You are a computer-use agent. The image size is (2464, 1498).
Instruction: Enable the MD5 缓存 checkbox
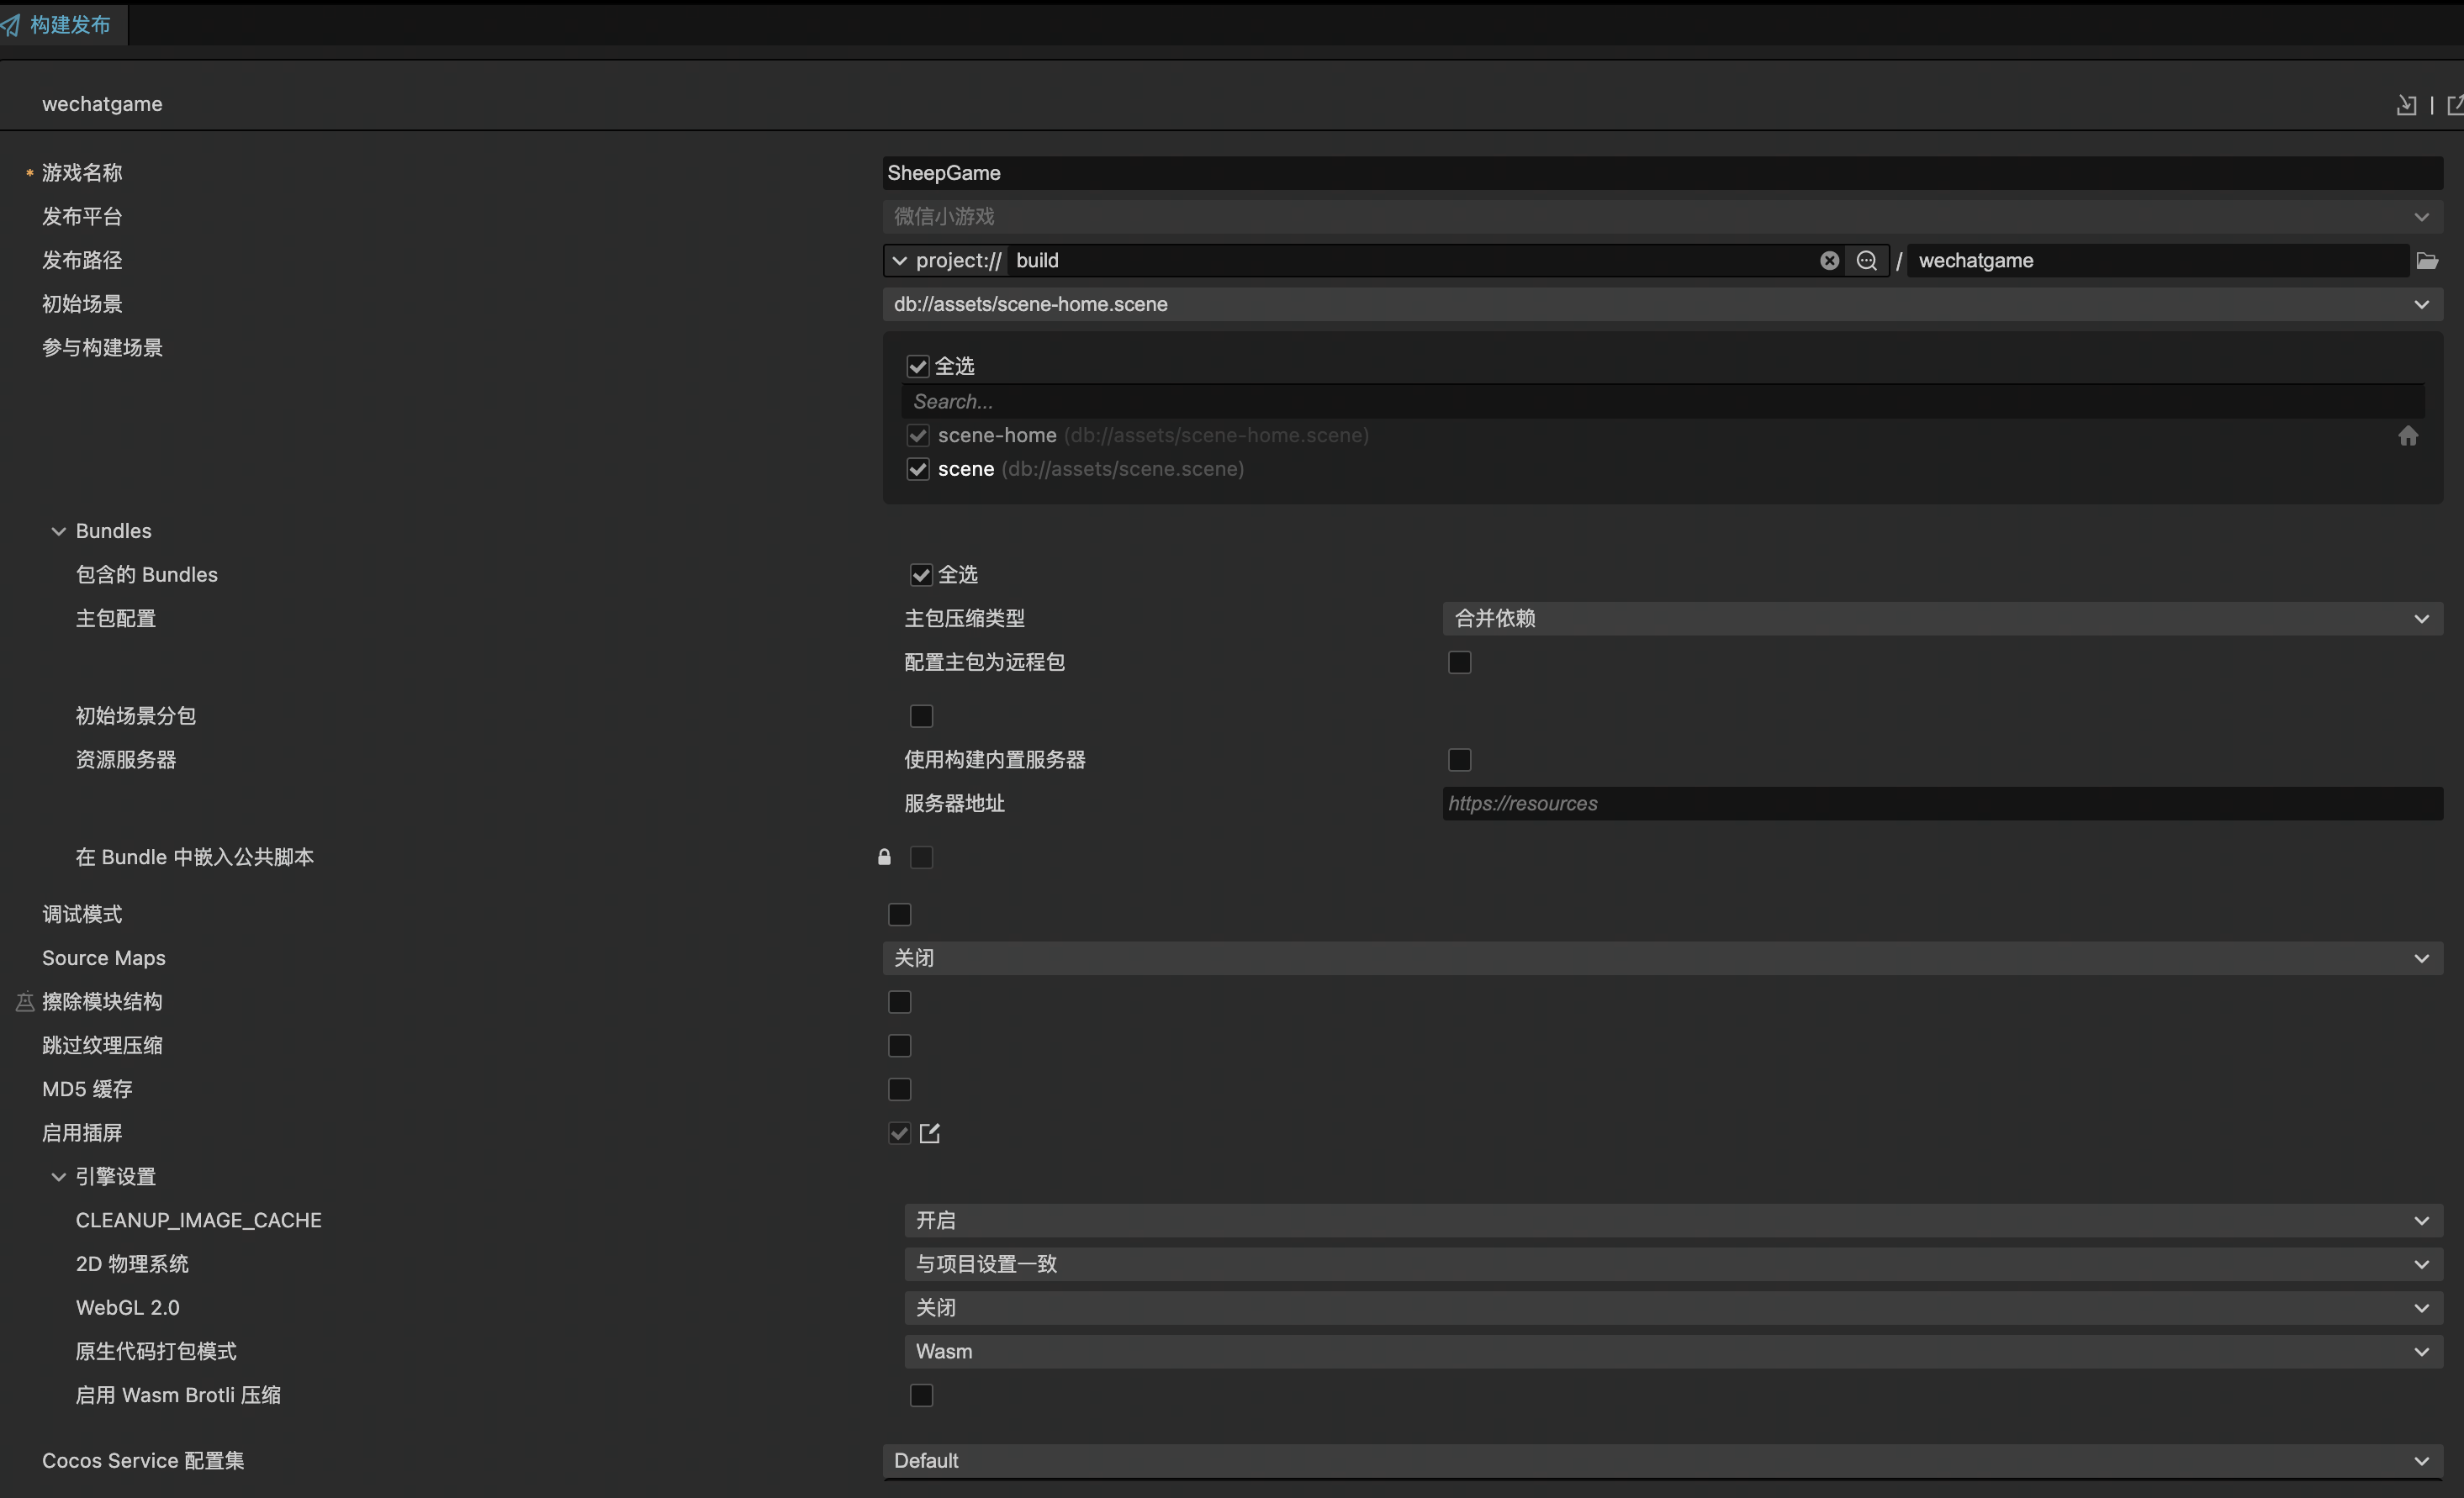tap(900, 1089)
